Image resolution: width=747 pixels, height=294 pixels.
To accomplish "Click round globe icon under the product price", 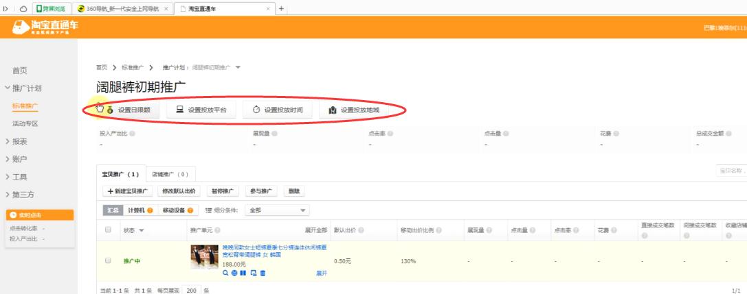I will pos(234,273).
